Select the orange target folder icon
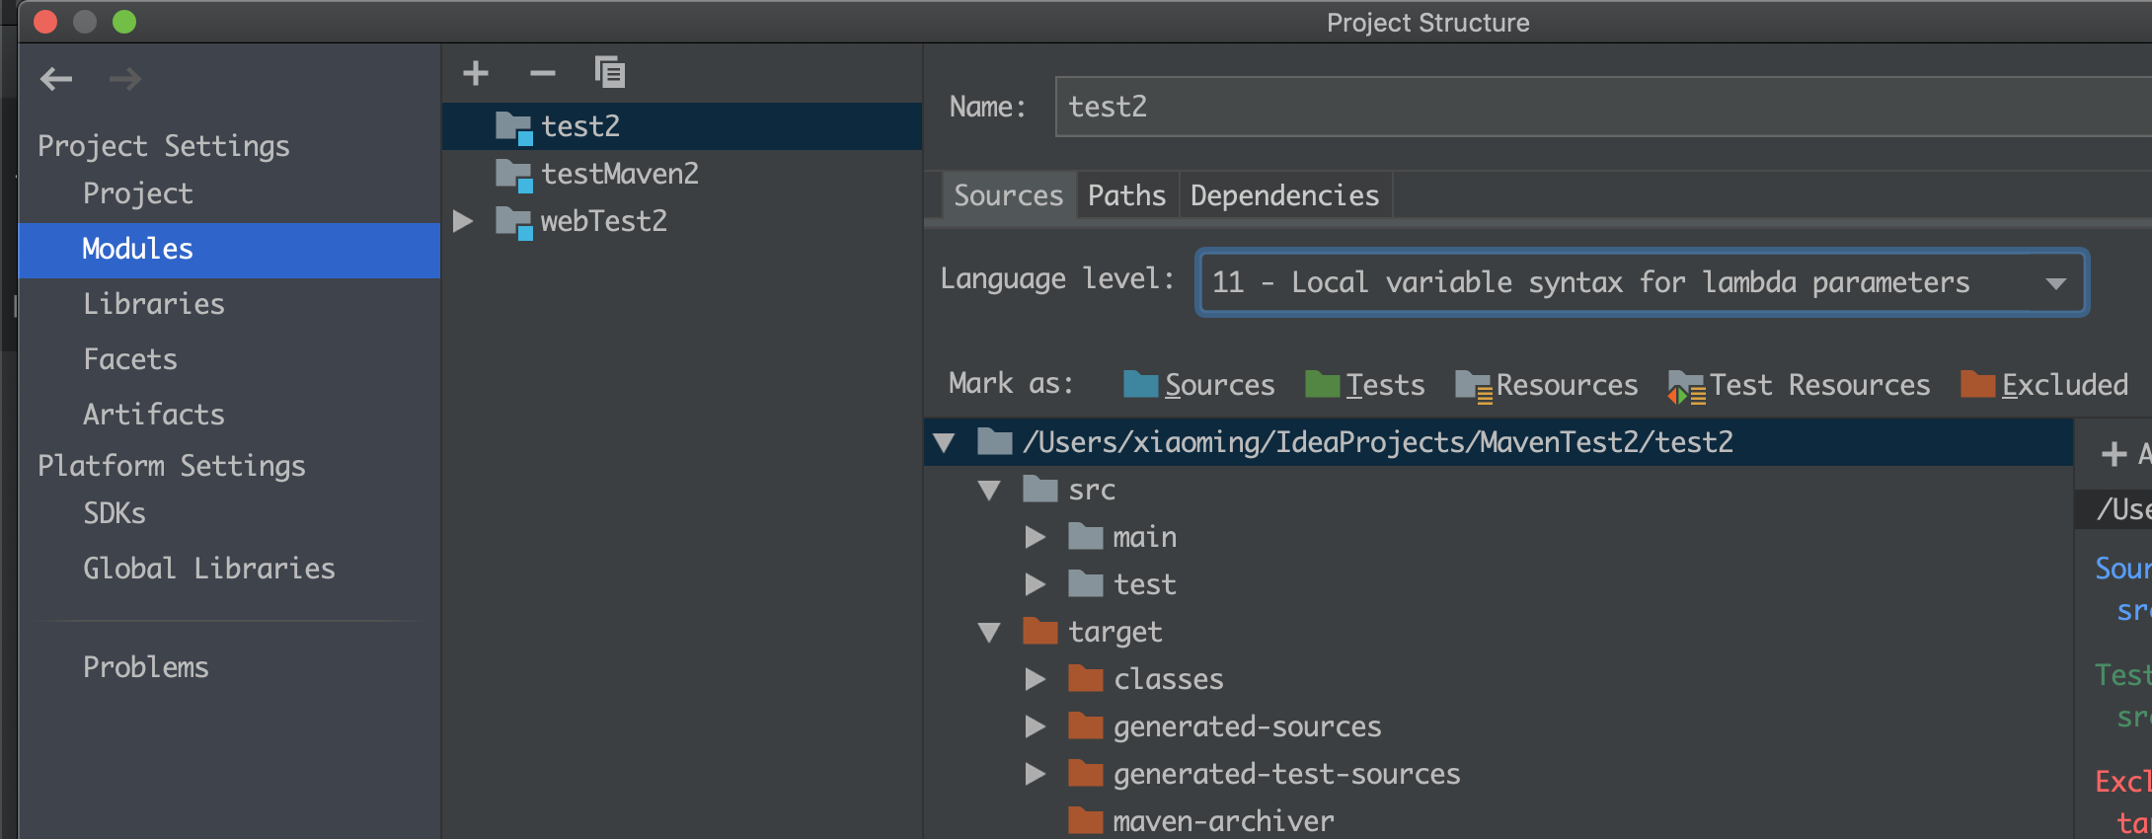The height and width of the screenshot is (839, 2152). 1040,631
